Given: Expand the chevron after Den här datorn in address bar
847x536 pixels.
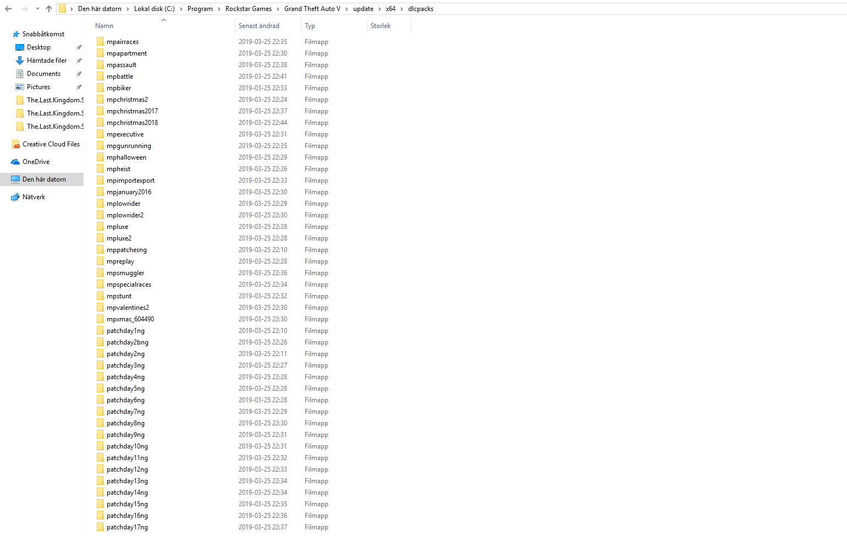Looking at the screenshot, I should pyautogui.click(x=128, y=9).
